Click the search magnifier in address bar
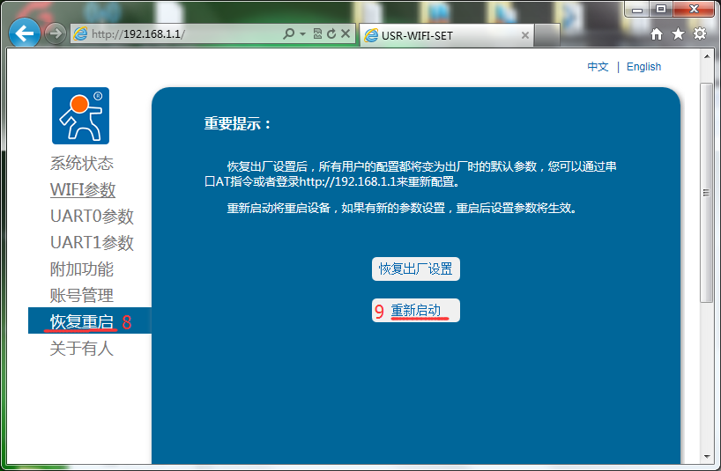 pyautogui.click(x=289, y=34)
